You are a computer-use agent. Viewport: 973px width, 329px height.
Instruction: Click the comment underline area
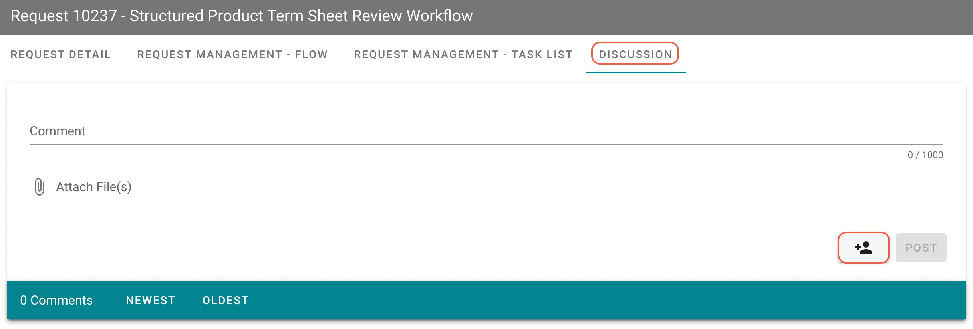479,145
